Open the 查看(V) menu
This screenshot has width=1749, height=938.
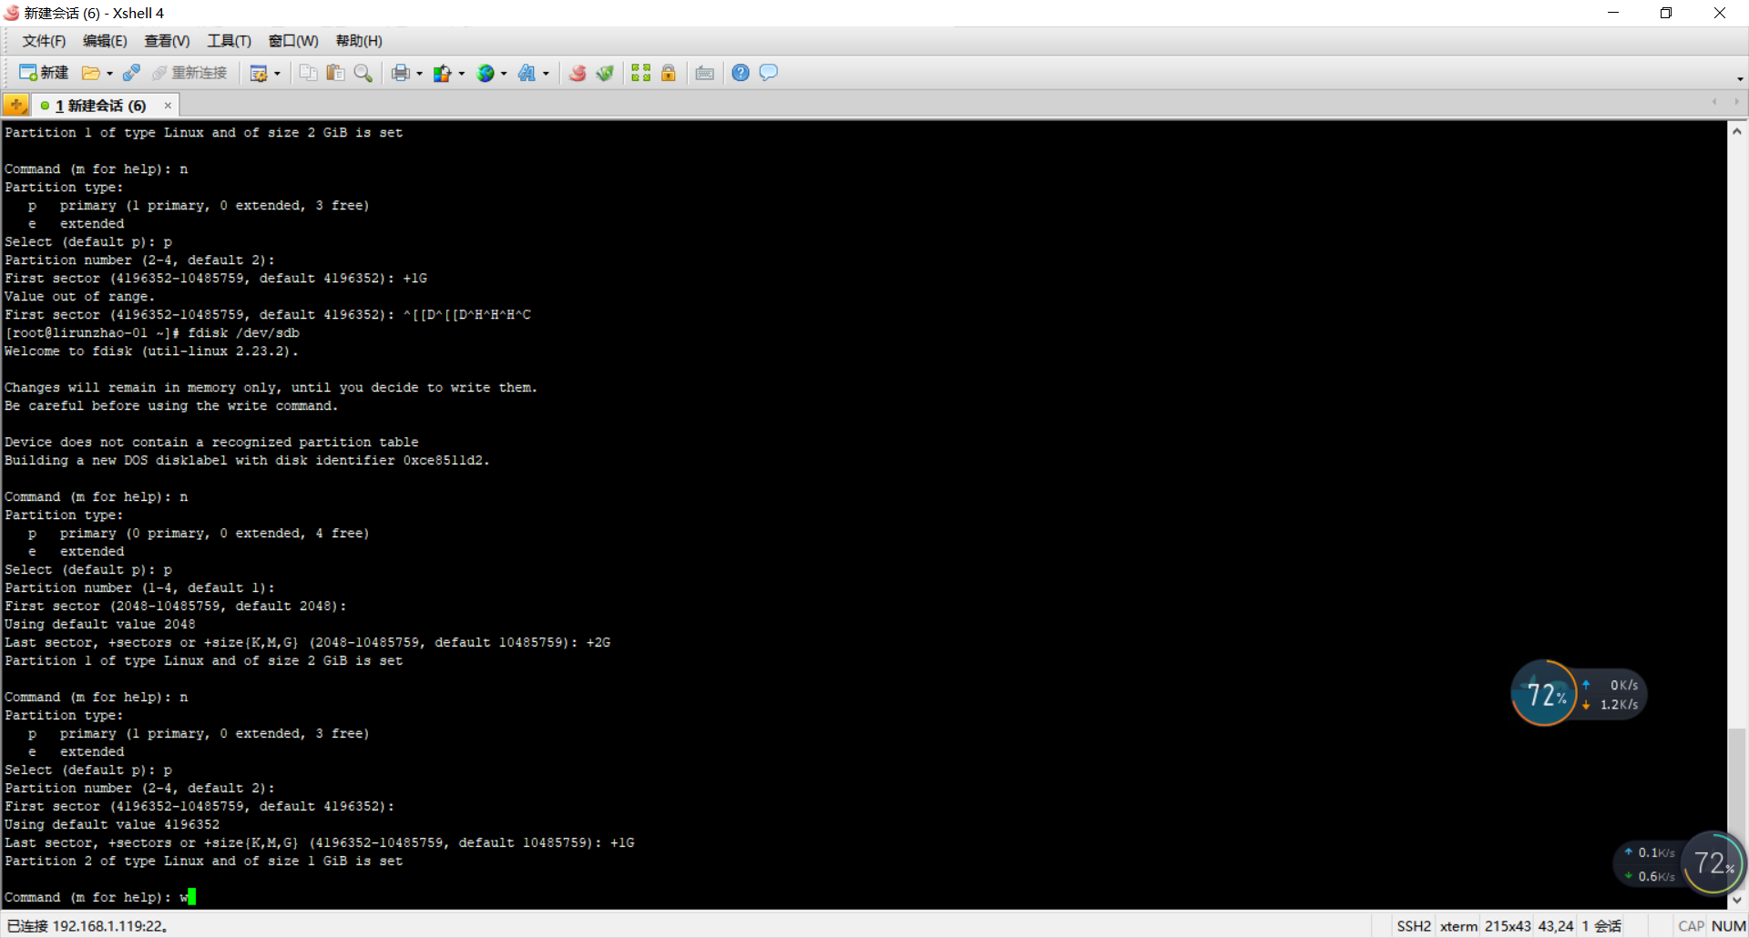click(167, 41)
